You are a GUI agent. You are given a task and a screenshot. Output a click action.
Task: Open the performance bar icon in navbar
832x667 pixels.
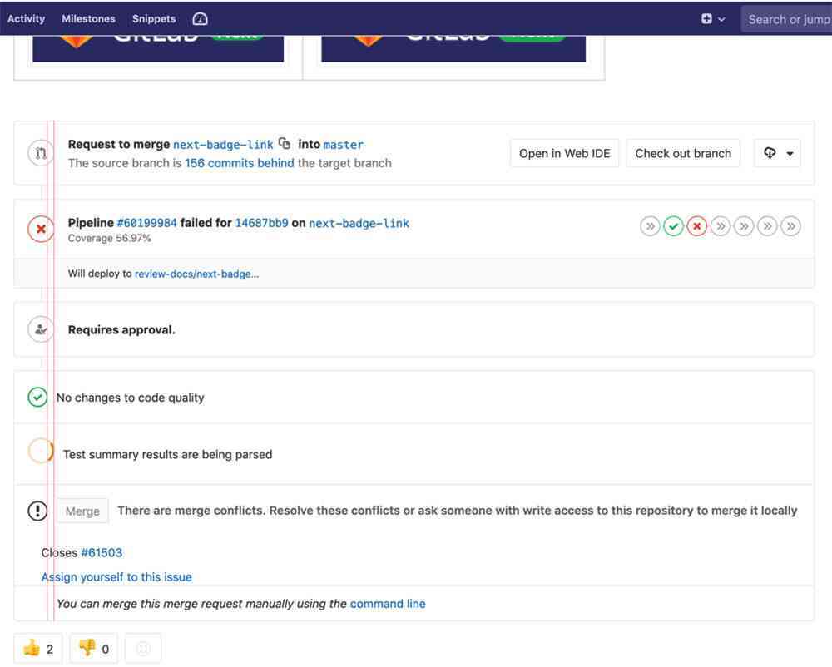tap(200, 18)
